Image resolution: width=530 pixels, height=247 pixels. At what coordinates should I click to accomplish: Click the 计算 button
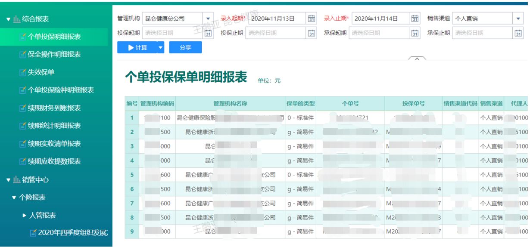pyautogui.click(x=137, y=48)
